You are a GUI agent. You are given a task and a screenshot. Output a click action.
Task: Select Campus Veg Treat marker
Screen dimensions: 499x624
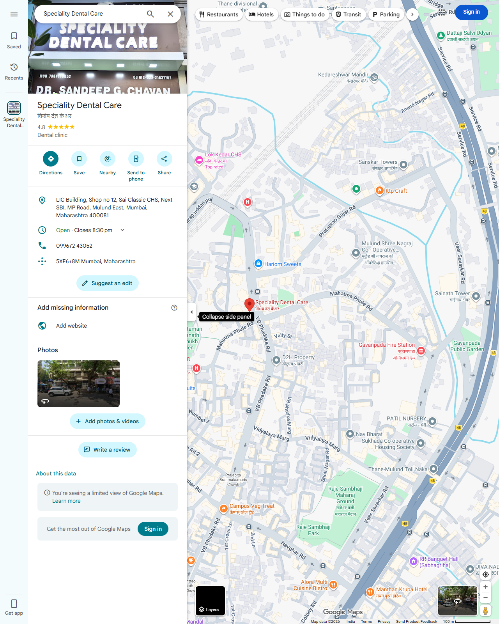pyautogui.click(x=223, y=508)
